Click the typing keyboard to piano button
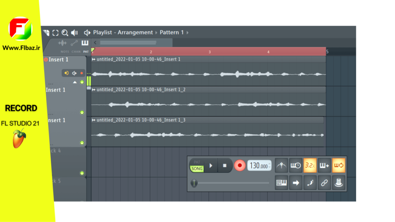Viewport: 395px width, 222px height. point(281,183)
